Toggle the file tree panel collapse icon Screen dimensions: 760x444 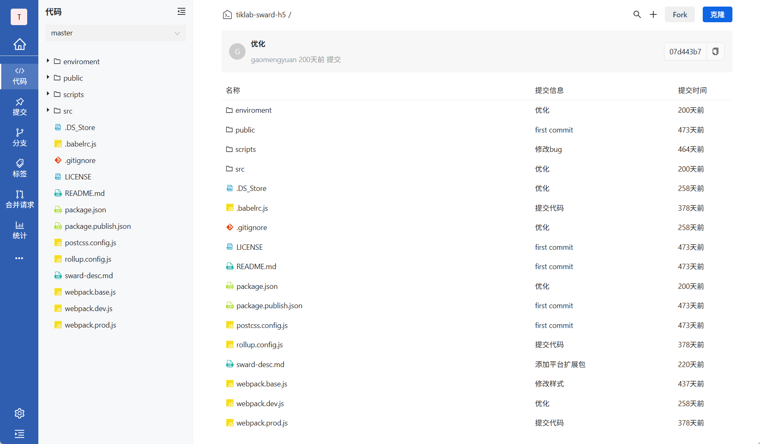pos(181,12)
